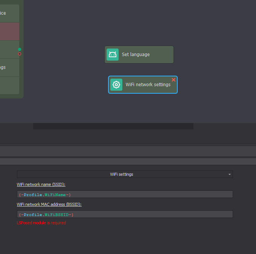Viewport: 256px width, 254px height.
Task: Select the red highlighted block in left group
Action: pyautogui.click(x=9, y=32)
